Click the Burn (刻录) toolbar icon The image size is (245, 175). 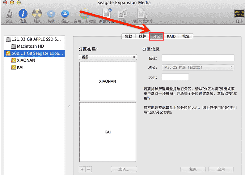[x=37, y=14]
